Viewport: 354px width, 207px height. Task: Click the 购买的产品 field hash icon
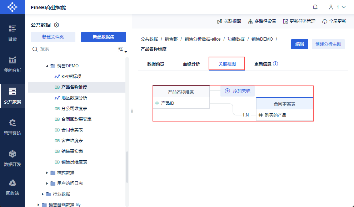coord(260,115)
